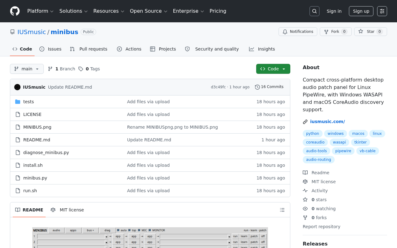Click the file icon beside run.sh

tap(18, 191)
